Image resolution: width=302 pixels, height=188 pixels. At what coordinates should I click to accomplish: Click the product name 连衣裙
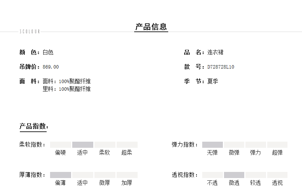click(x=215, y=52)
